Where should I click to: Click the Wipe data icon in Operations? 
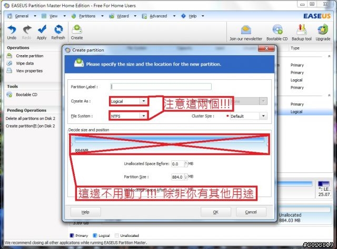9,63
